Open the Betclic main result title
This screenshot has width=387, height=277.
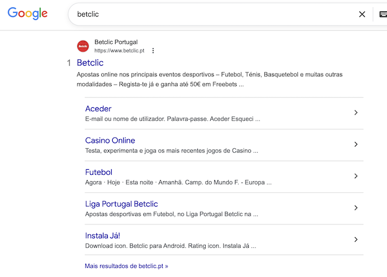point(90,62)
